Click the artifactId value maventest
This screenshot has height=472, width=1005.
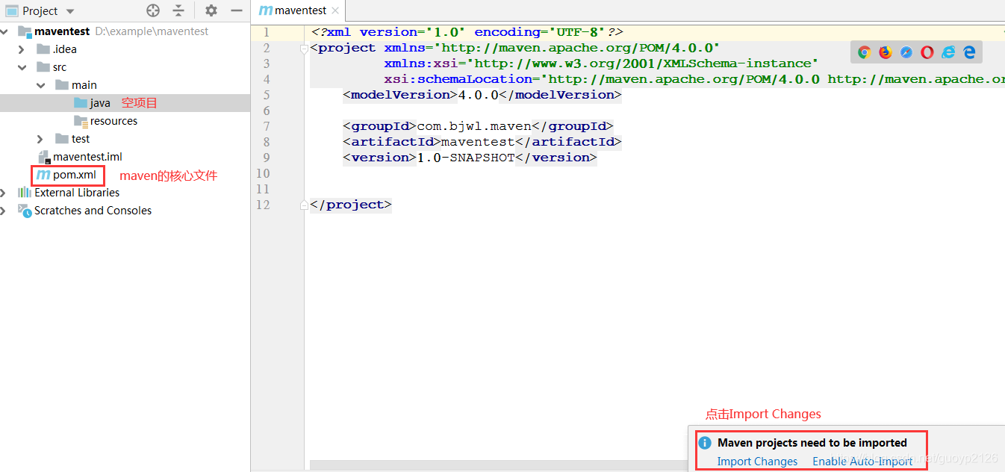(478, 142)
